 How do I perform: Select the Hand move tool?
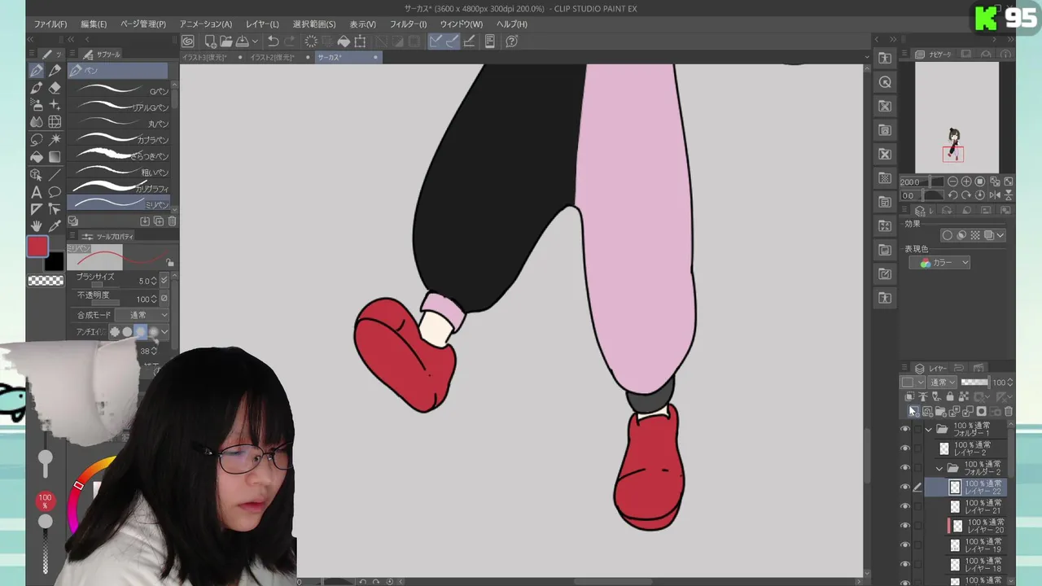tap(37, 225)
